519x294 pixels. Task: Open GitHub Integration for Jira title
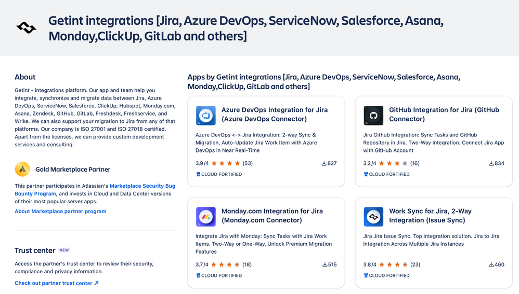[444, 114]
